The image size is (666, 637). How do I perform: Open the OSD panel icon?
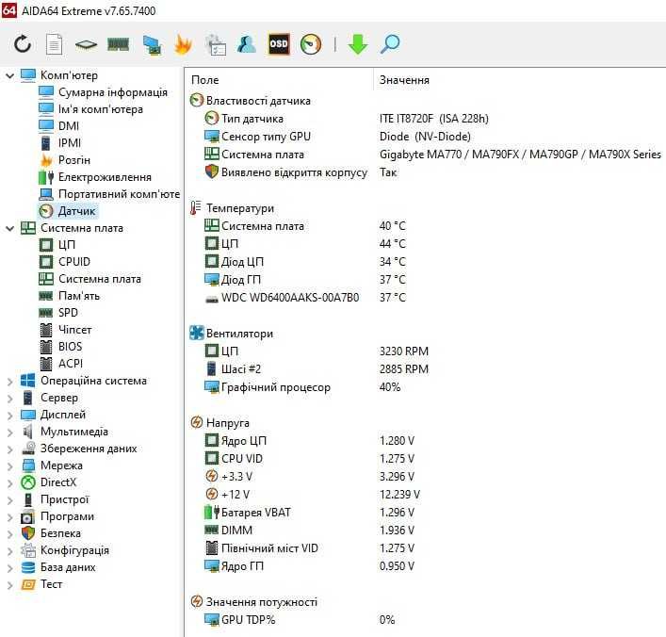(279, 44)
